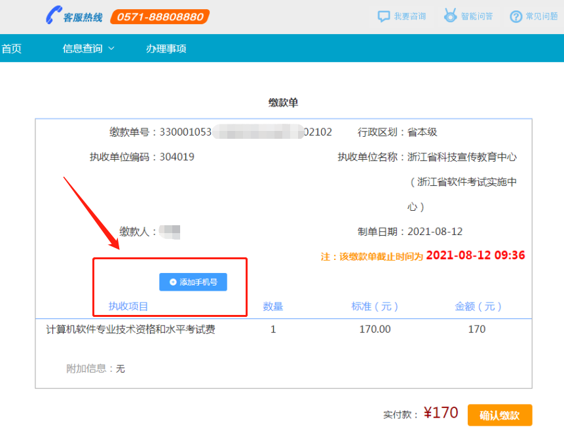Click the plus icon in 添加手机号
Screen dimensions: 564x440
[173, 282]
